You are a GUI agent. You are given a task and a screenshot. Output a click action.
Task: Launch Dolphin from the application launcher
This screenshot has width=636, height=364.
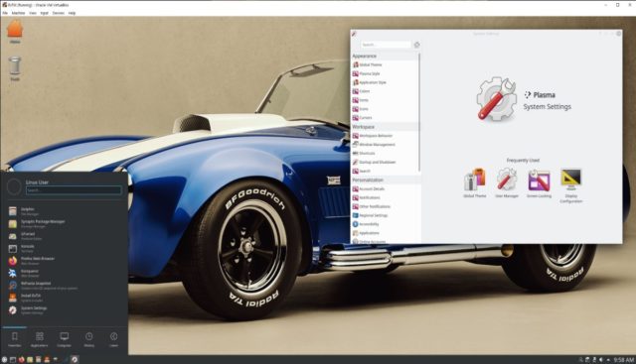point(65,211)
